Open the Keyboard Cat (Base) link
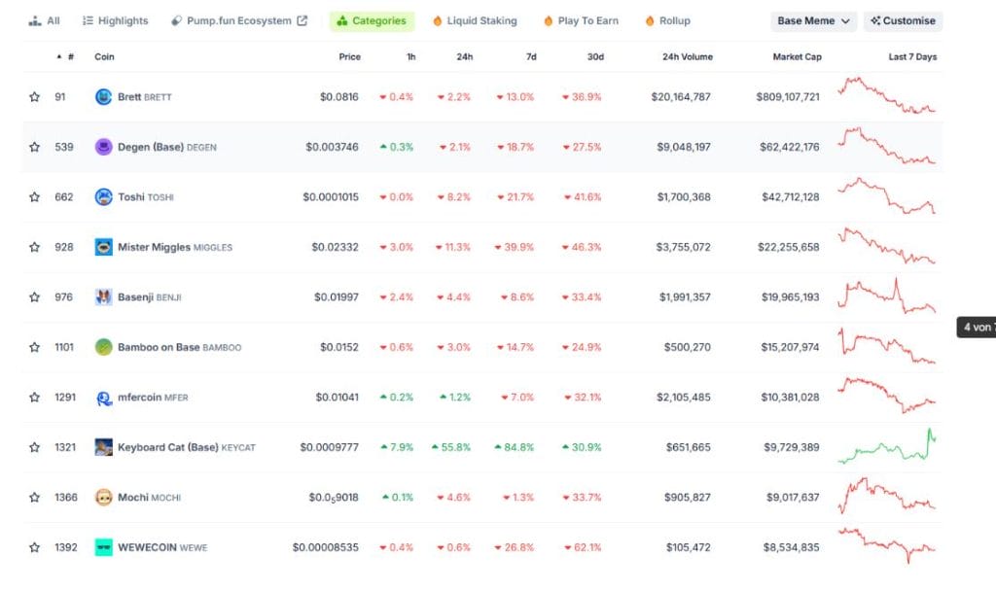Screen dimensions: 996x591 [187, 447]
